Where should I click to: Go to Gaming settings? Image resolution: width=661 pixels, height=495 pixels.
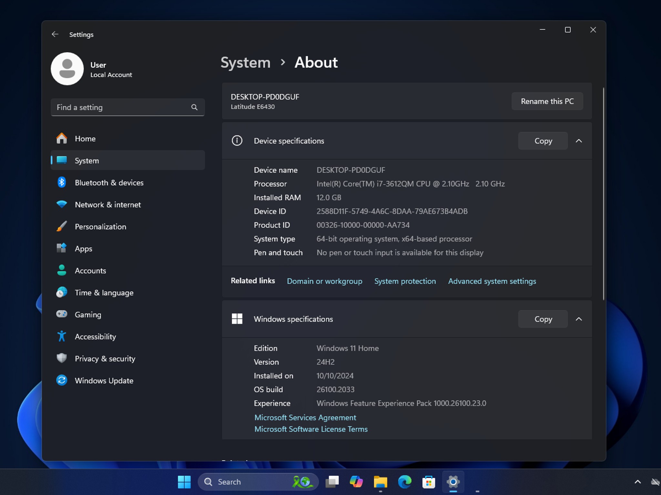pyautogui.click(x=127, y=315)
